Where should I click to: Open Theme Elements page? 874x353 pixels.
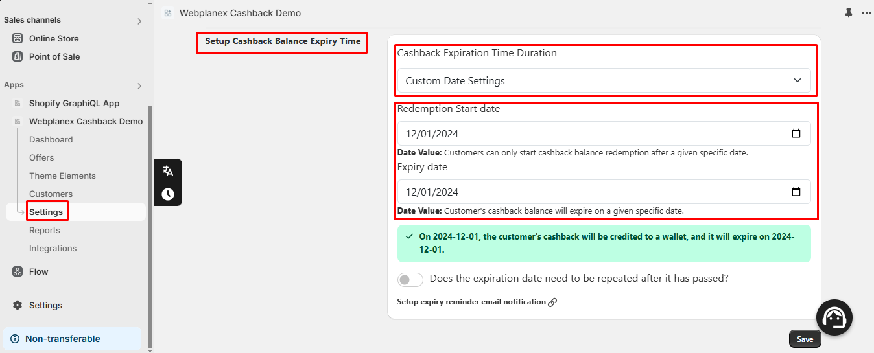coord(62,176)
